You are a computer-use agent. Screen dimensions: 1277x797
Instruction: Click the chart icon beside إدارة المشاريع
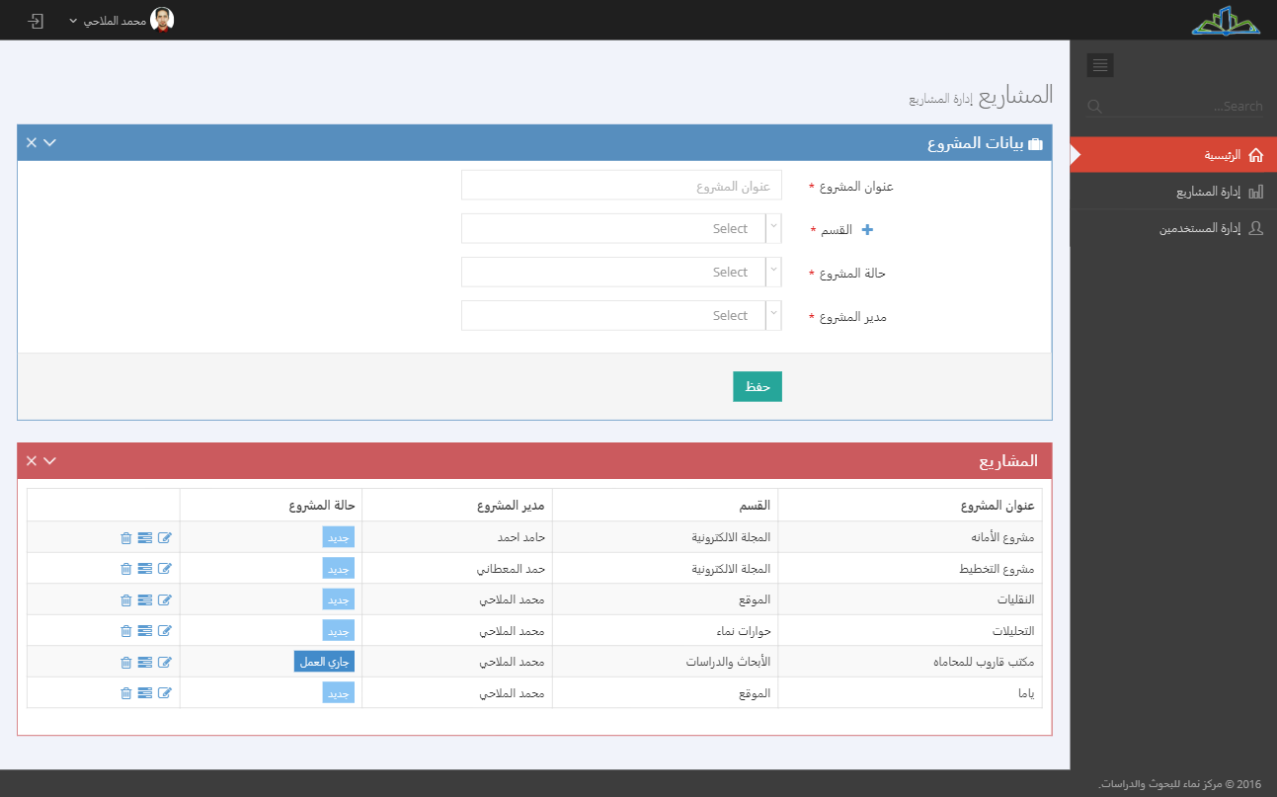[1256, 192]
